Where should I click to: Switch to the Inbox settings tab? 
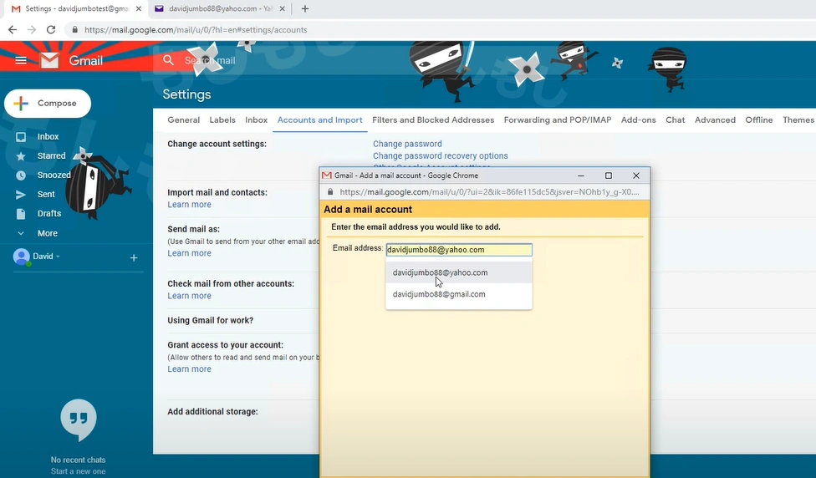257,119
